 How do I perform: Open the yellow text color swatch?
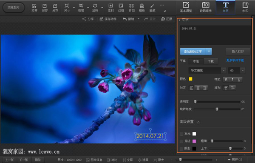[190, 79]
